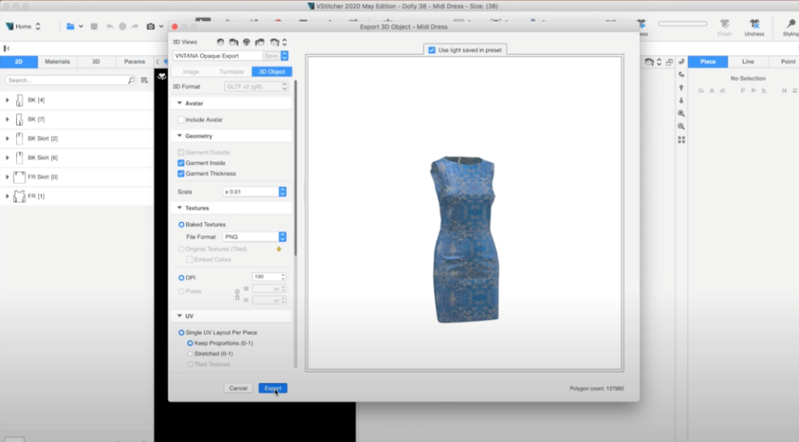Click the fit-to-view four-squares icon
Screen dimensions: 799x442
coord(681,139)
